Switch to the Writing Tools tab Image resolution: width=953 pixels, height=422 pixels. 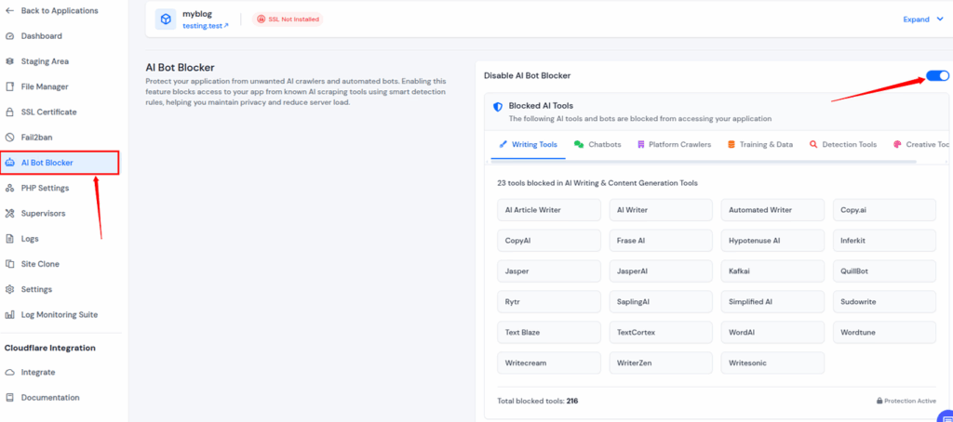528,144
